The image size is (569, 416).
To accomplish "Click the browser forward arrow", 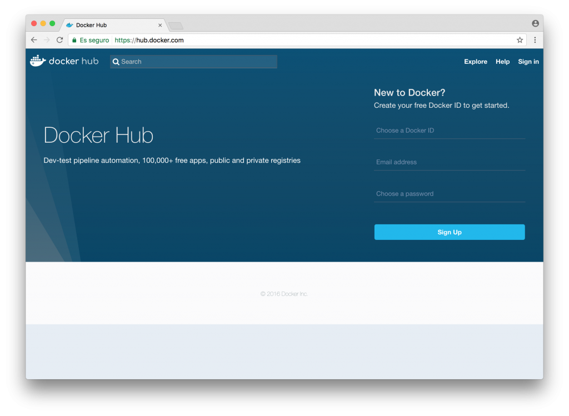I will pos(47,40).
